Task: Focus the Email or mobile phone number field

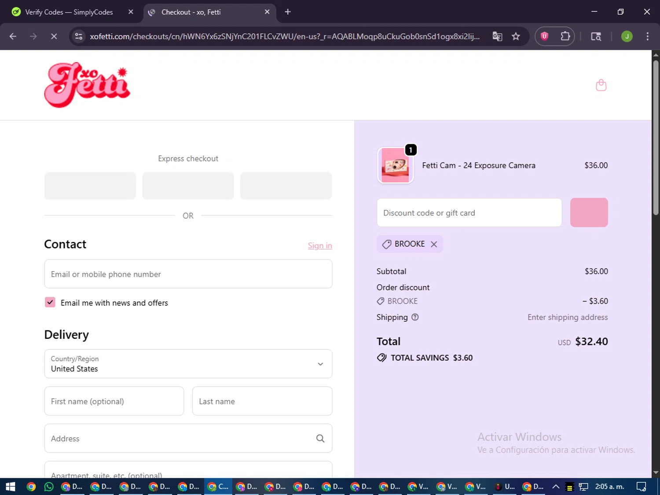Action: pyautogui.click(x=188, y=274)
